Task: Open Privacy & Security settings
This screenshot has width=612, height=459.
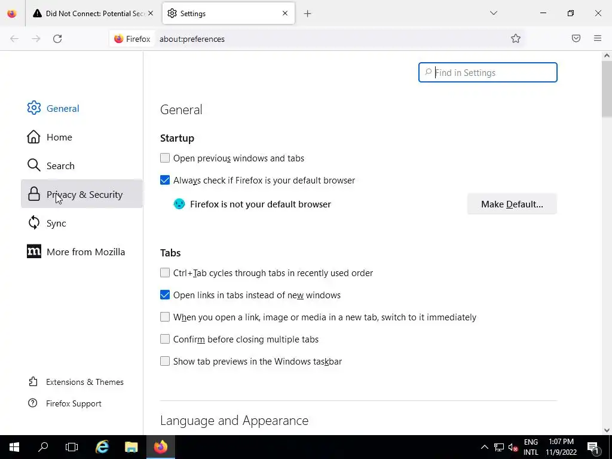Action: pyautogui.click(x=81, y=194)
